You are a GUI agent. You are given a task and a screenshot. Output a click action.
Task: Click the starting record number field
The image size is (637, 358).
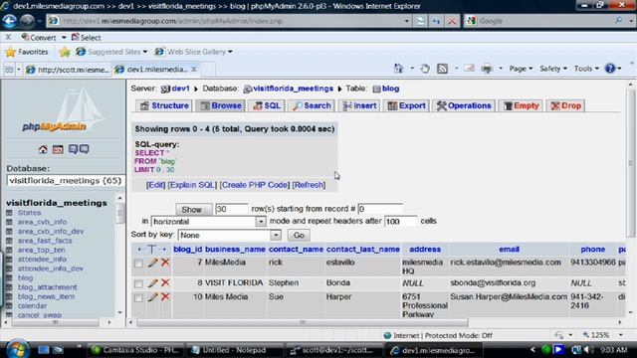pos(380,209)
